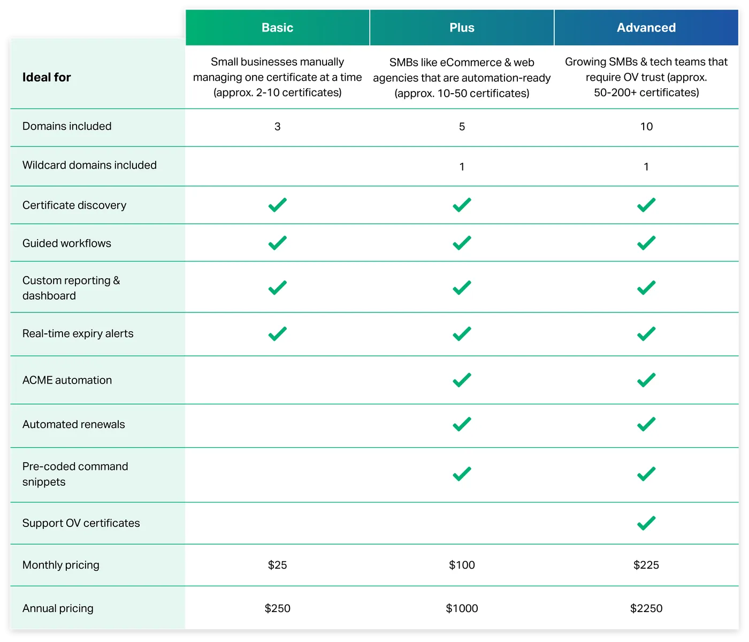749x642 pixels.
Task: Click the Advanced plan Automated renewals checkmark
Action: (646, 424)
